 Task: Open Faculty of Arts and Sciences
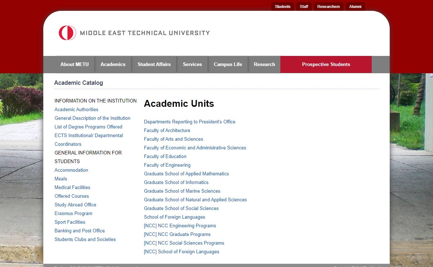click(174, 139)
